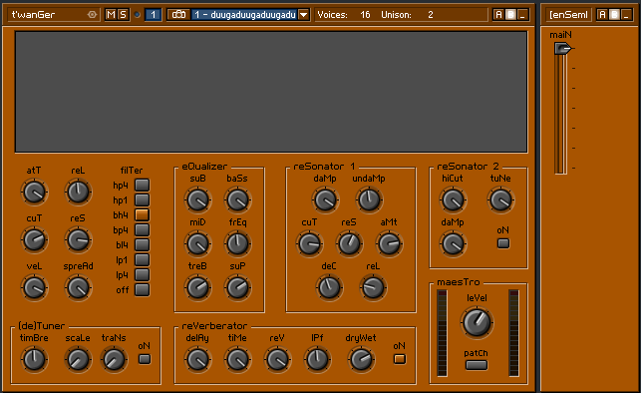
Task: Click the (de)Tuner traNs knob
Action: (x=114, y=360)
